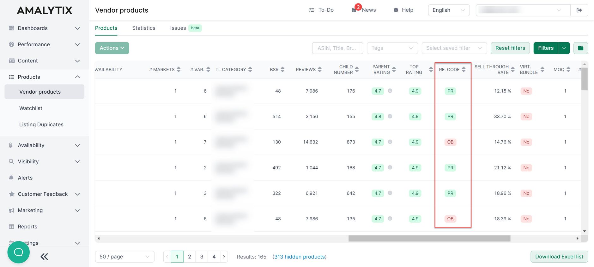Click the Alerts bell icon
Image resolution: width=594 pixels, height=267 pixels.
pyautogui.click(x=11, y=178)
